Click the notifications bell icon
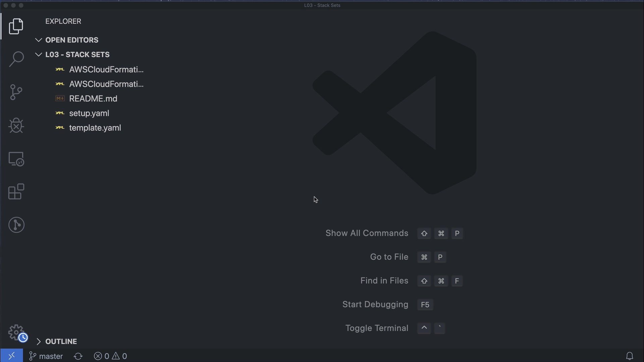 (x=630, y=356)
